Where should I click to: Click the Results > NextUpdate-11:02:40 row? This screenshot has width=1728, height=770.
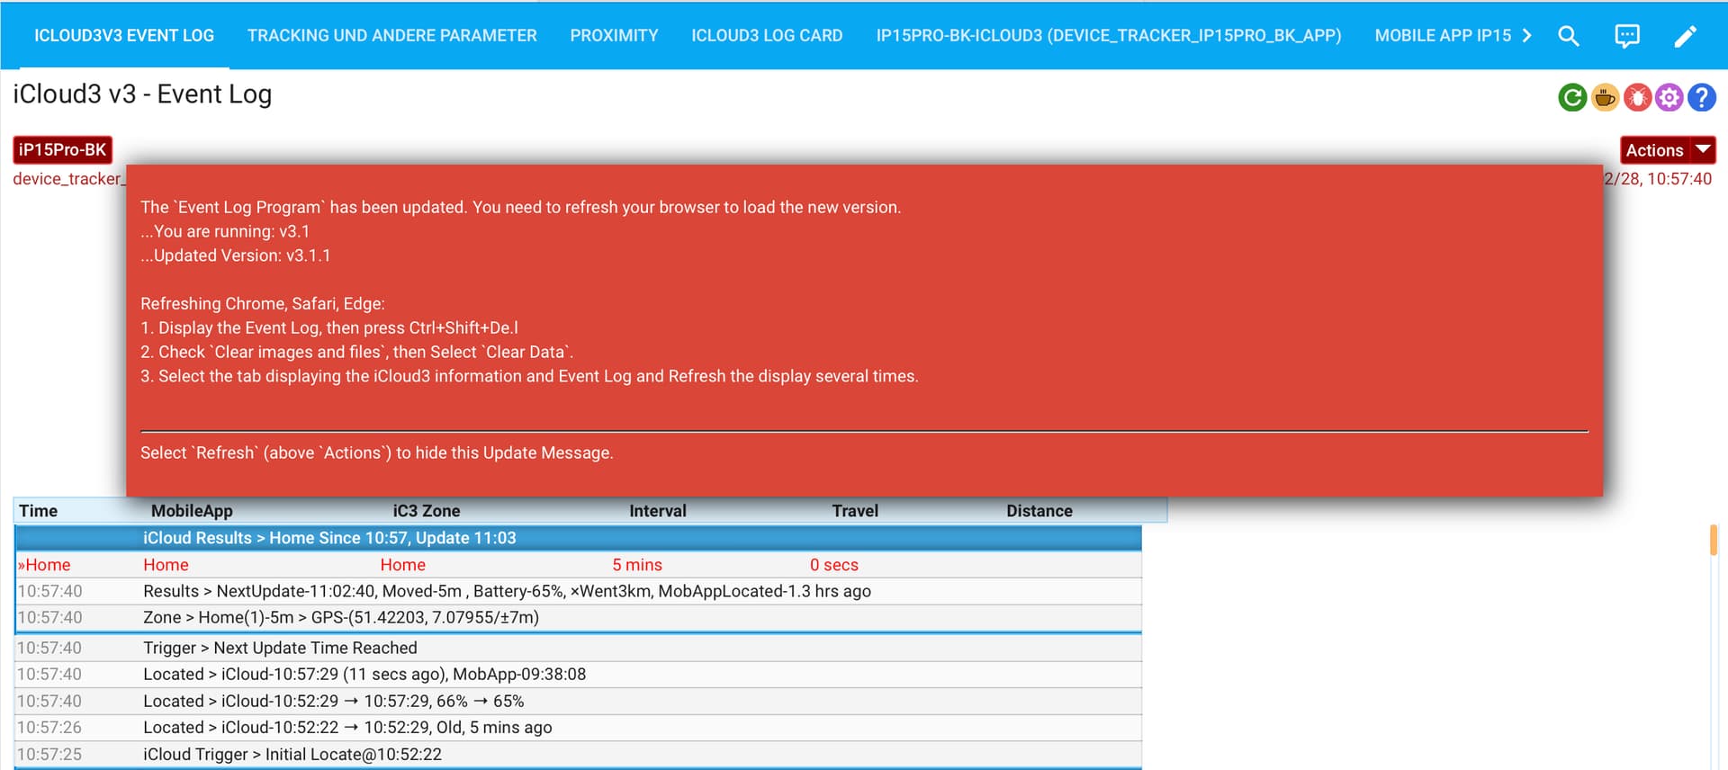pos(578,591)
